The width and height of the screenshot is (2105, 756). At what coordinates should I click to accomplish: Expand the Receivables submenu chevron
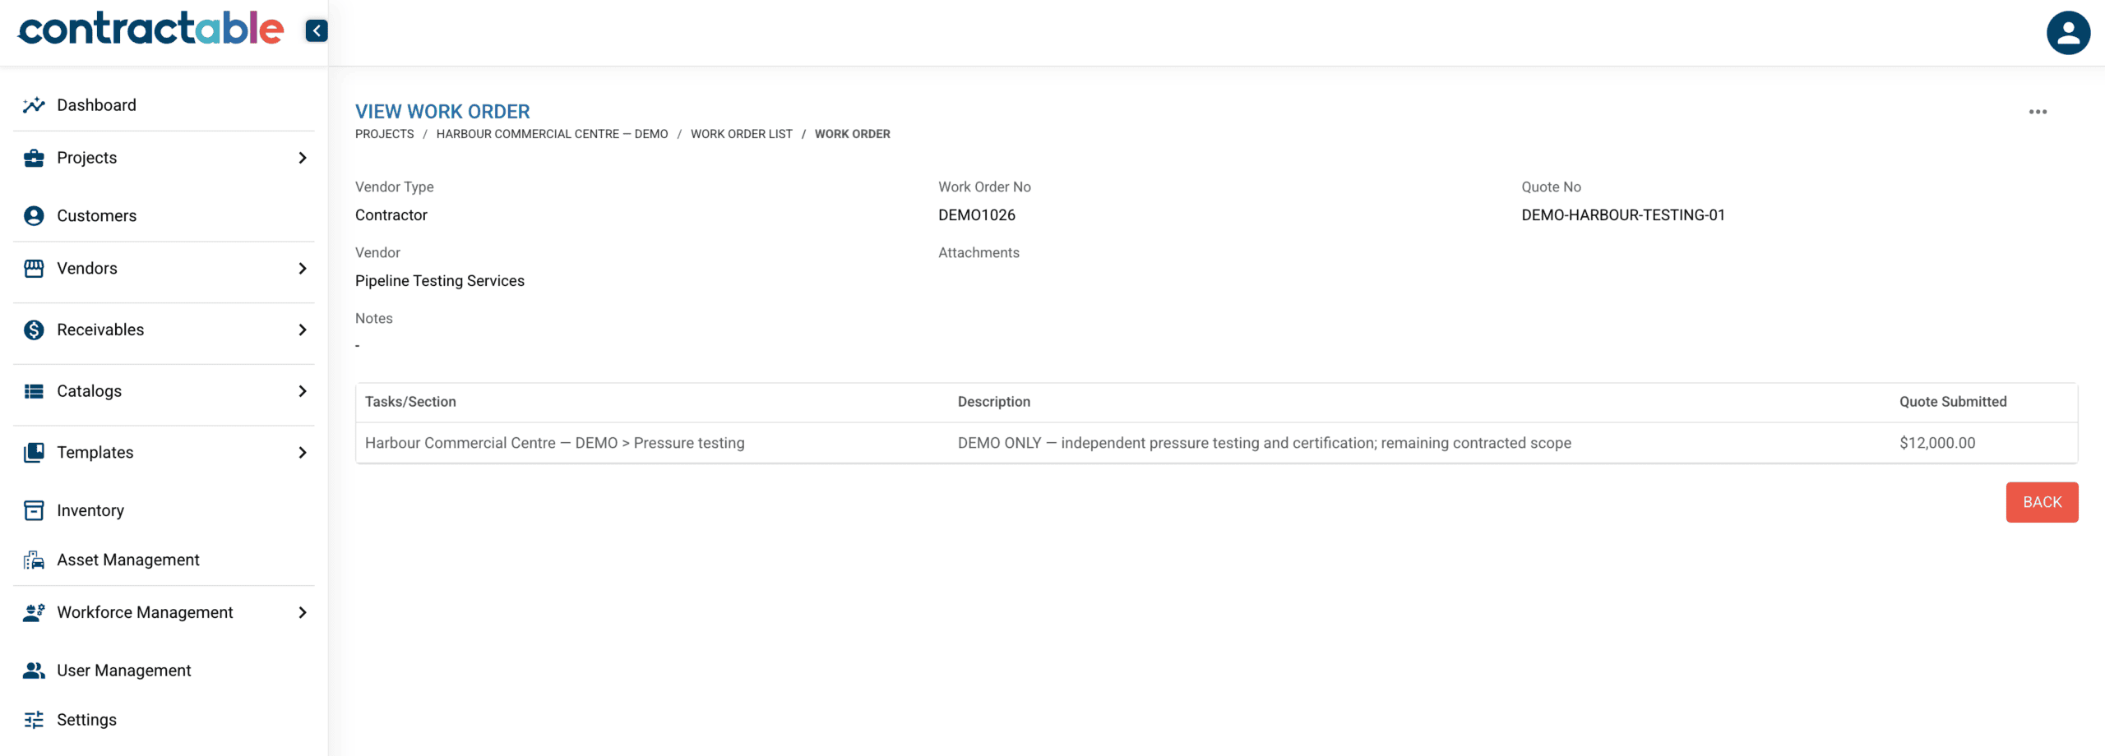click(303, 330)
